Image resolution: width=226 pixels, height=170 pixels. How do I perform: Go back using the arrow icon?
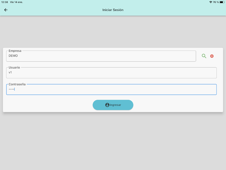pos(6,10)
